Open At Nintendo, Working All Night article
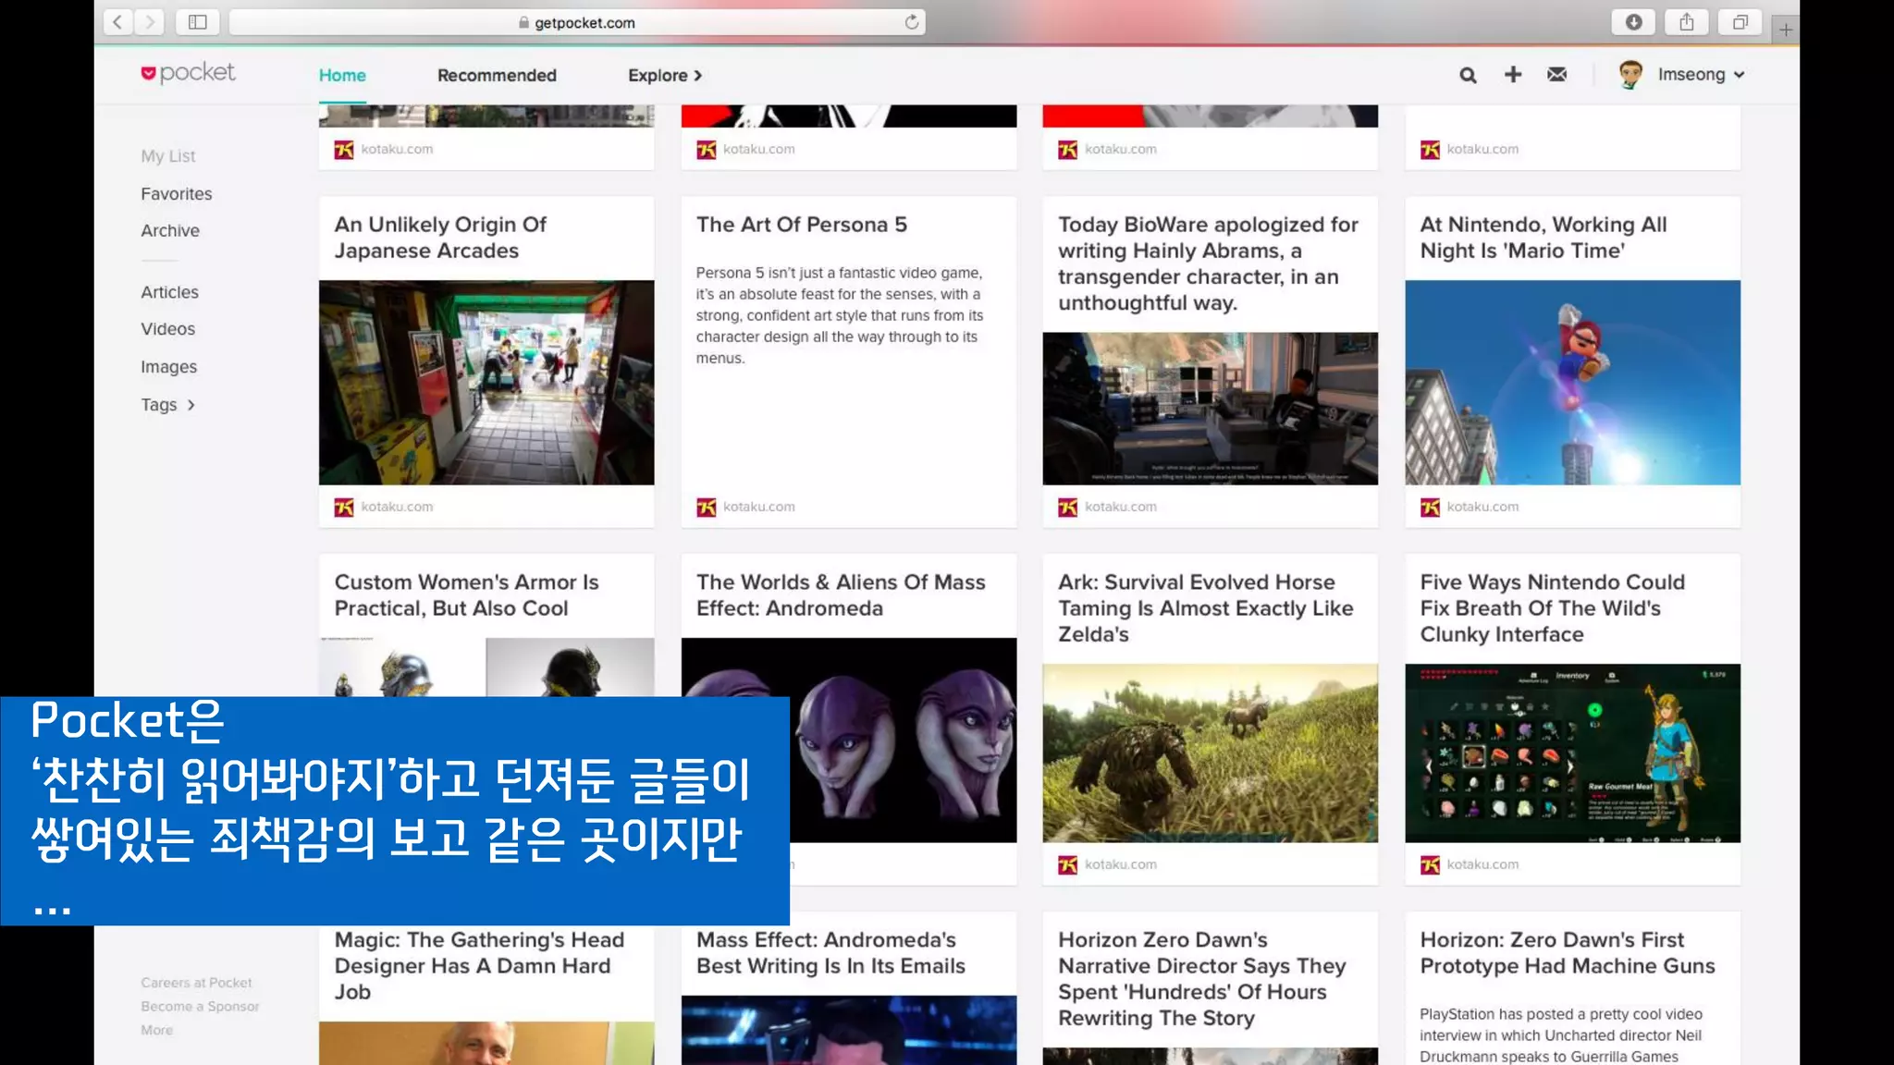1894x1065 pixels. 1543,238
